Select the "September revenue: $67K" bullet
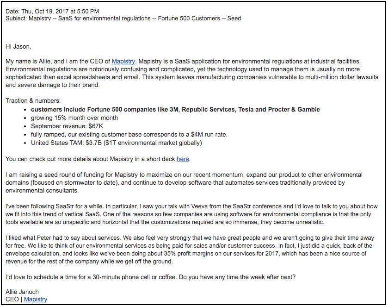The width and height of the screenshot is (388, 306). 67,126
